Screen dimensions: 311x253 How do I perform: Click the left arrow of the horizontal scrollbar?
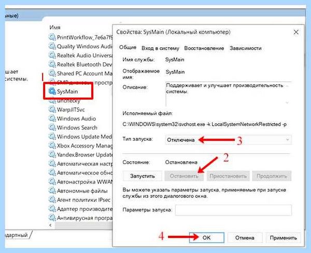(51, 225)
